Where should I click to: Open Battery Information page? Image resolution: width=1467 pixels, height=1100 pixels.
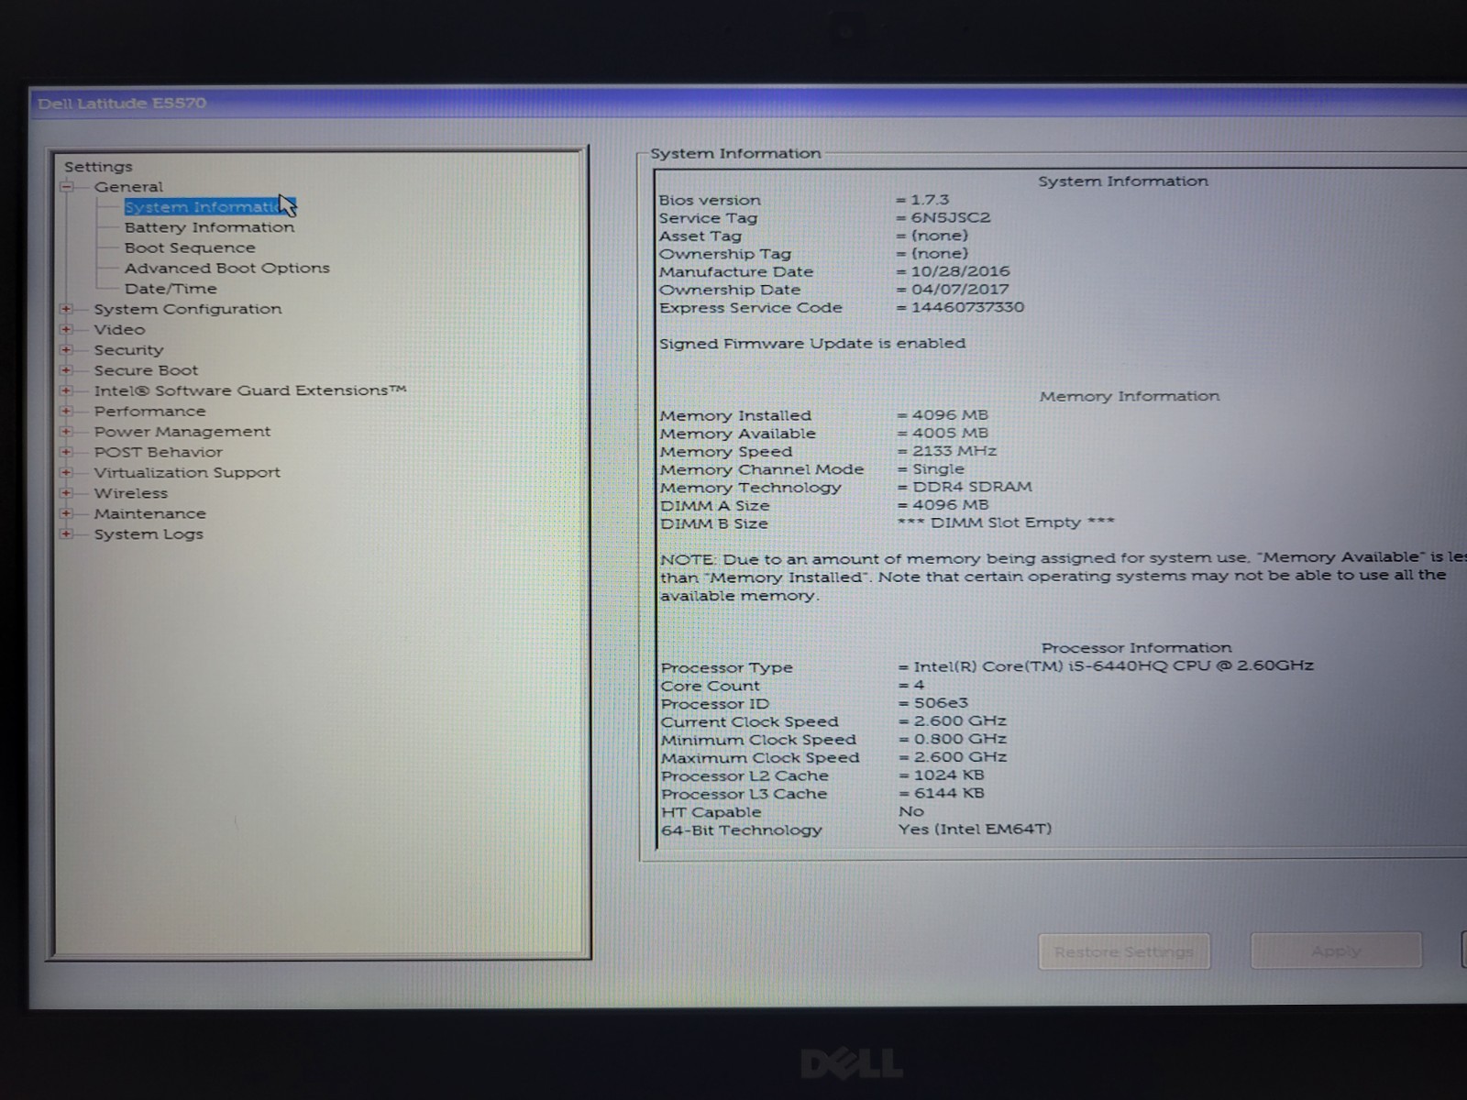click(210, 227)
